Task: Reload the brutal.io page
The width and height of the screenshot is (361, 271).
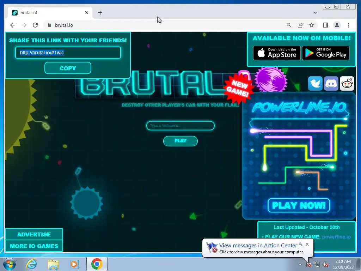Action: pyautogui.click(x=35, y=25)
